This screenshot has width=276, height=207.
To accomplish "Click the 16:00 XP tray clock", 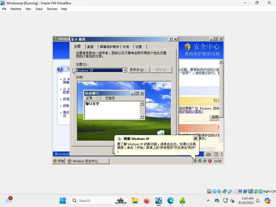I will (x=218, y=161).
